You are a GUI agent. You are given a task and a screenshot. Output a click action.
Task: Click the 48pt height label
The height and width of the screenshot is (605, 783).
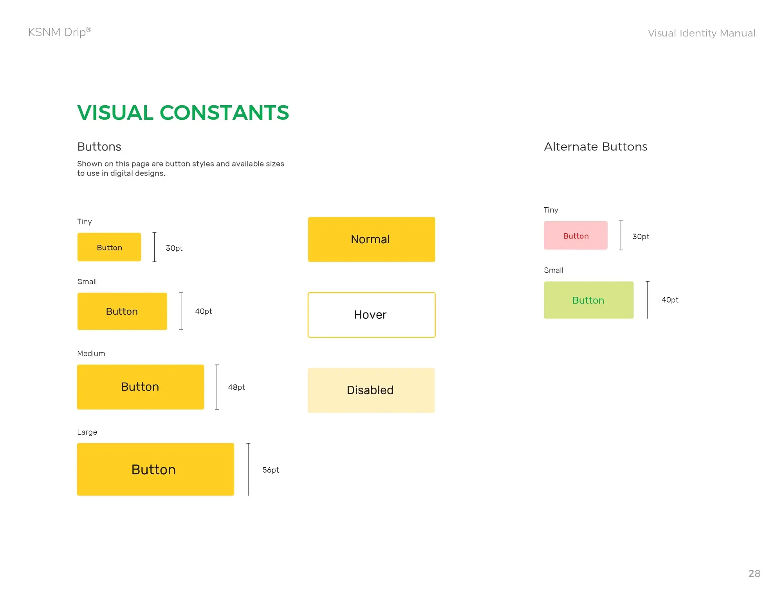tap(236, 387)
